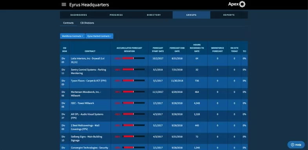
Task: Open Convergint Technologies Security contract
Action: pyautogui.click(x=89, y=148)
